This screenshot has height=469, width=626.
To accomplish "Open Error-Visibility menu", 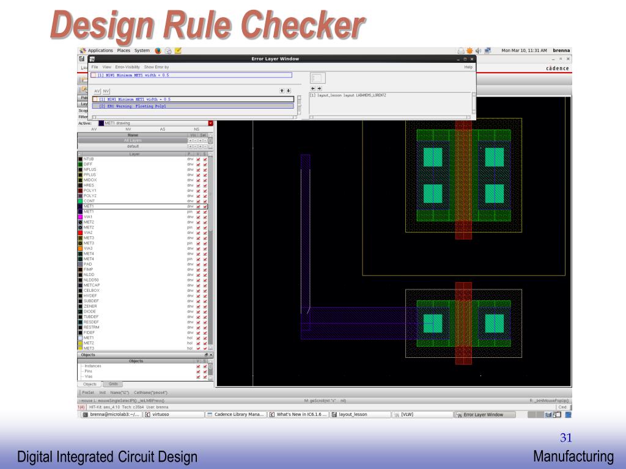I will [x=127, y=67].
